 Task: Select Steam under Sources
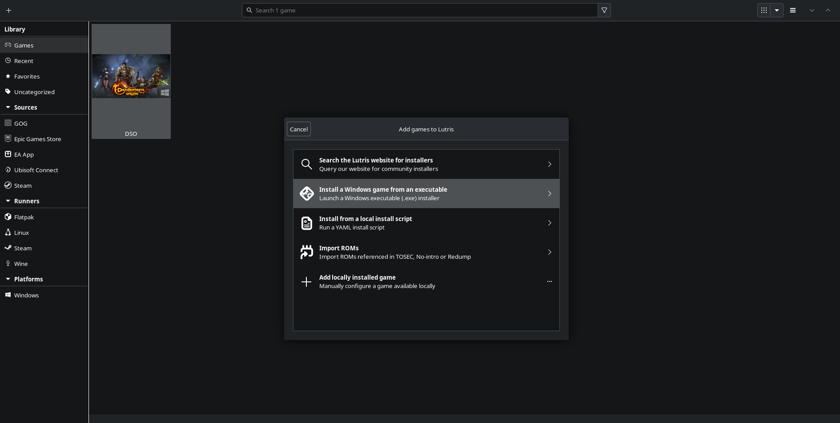[x=44, y=186]
